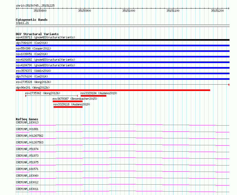
Task: Click the red bar under dgv96e201
Action: (113, 90)
